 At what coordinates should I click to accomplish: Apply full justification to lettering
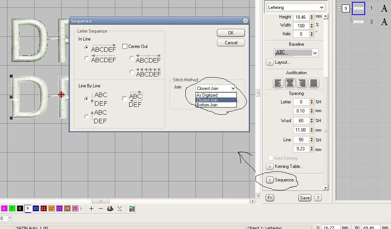click(x=314, y=83)
